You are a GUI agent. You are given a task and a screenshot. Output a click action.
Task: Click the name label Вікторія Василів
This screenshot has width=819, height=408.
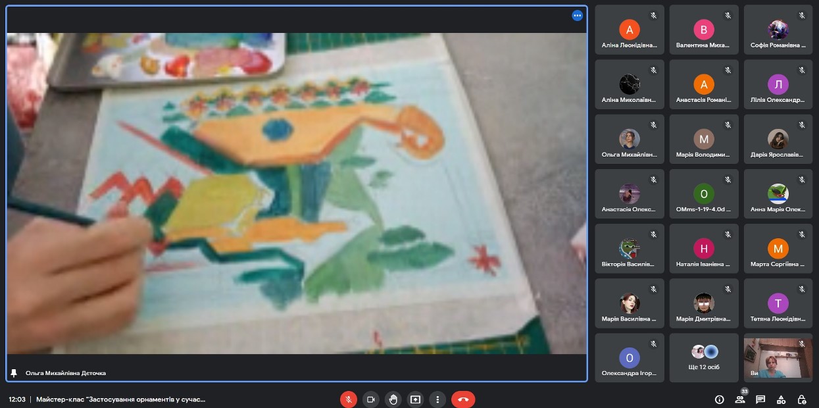point(630,264)
